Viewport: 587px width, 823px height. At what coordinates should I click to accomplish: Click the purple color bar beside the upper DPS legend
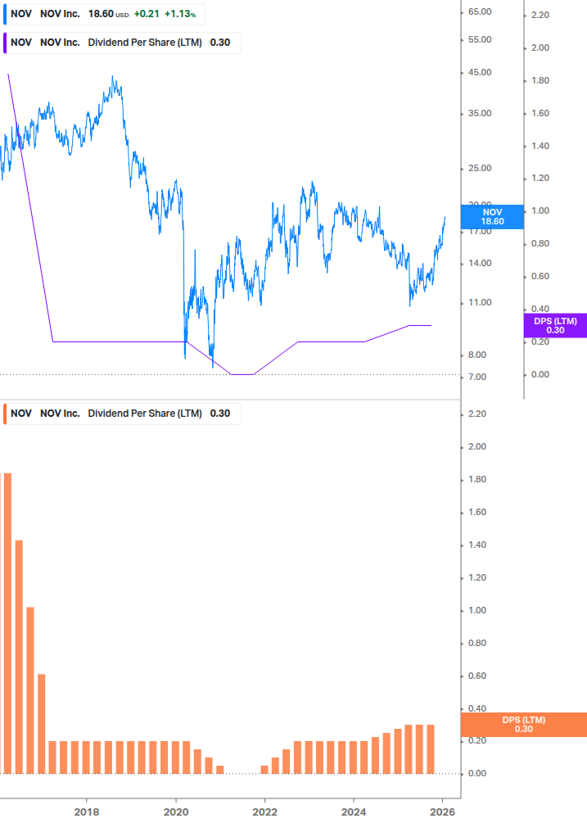pyautogui.click(x=5, y=43)
